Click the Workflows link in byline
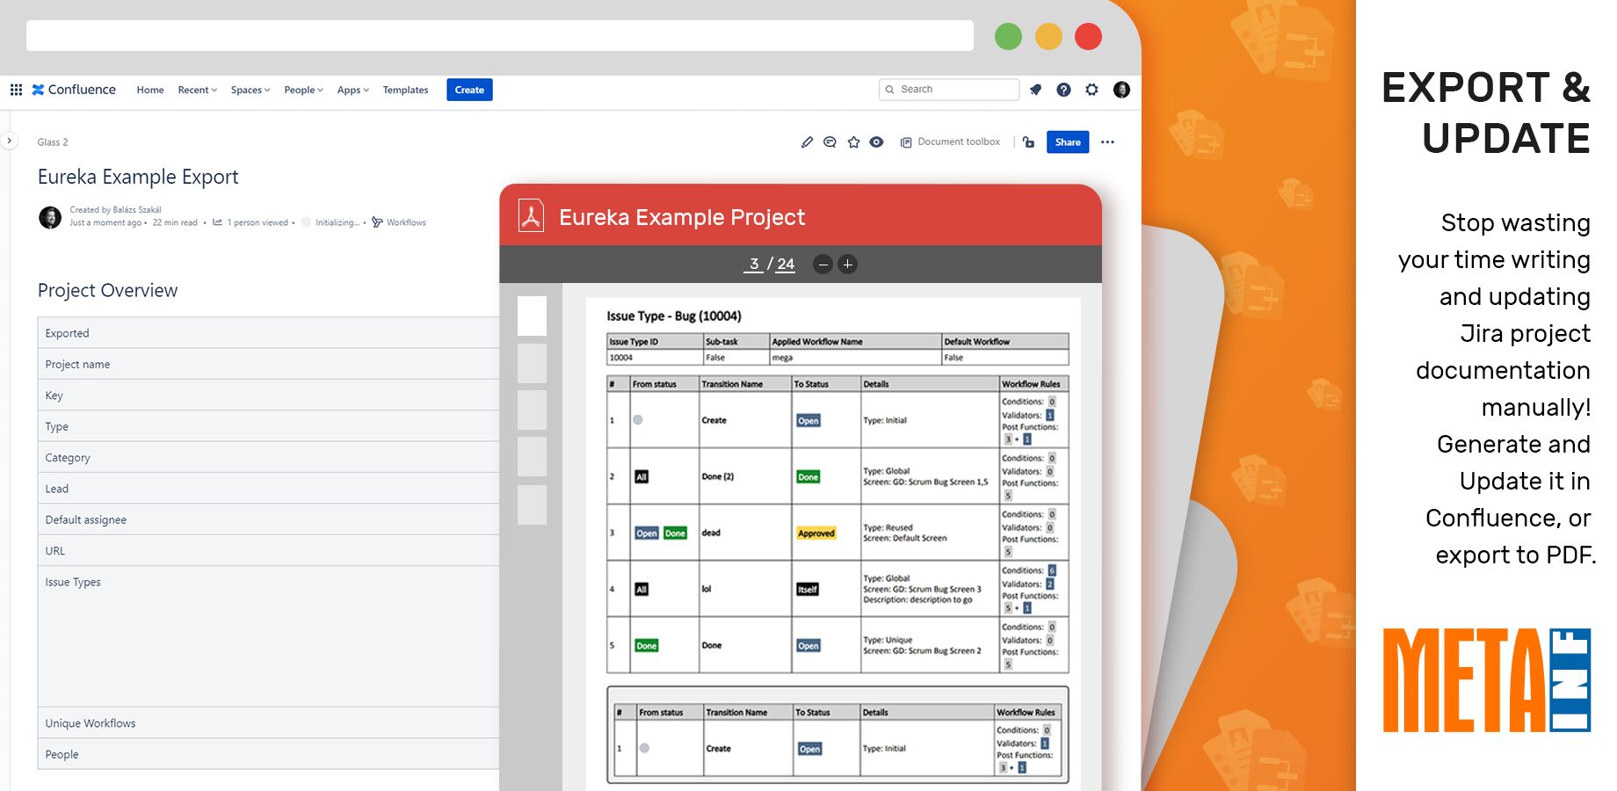Viewport: 1617px width, 791px height. [406, 222]
